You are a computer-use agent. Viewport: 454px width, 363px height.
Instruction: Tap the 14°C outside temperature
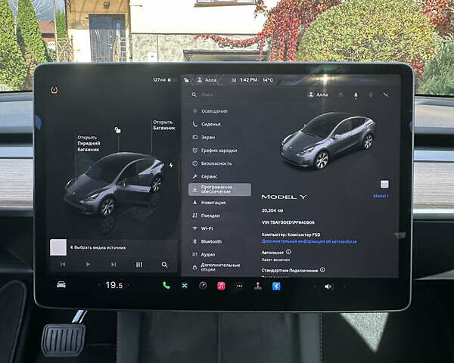(x=268, y=79)
